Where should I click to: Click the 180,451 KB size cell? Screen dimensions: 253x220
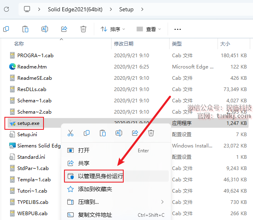(x=234, y=56)
